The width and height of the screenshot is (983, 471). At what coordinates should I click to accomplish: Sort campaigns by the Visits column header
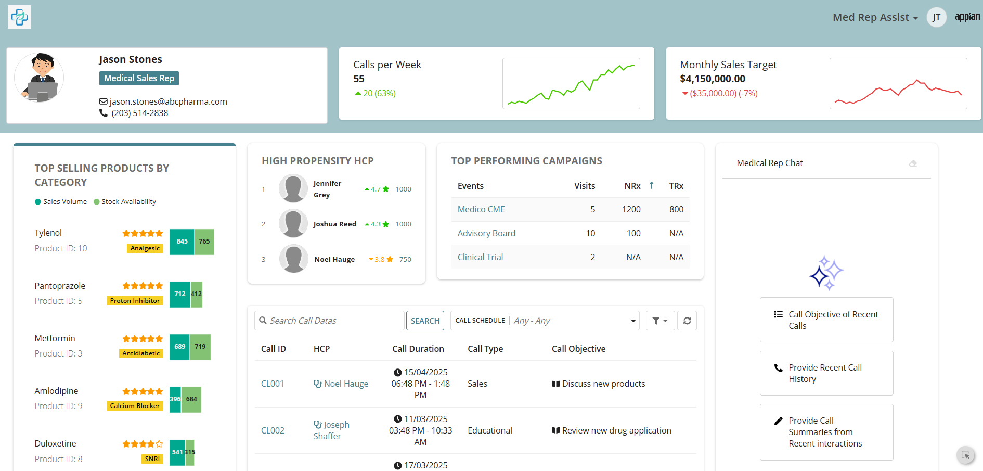point(585,186)
